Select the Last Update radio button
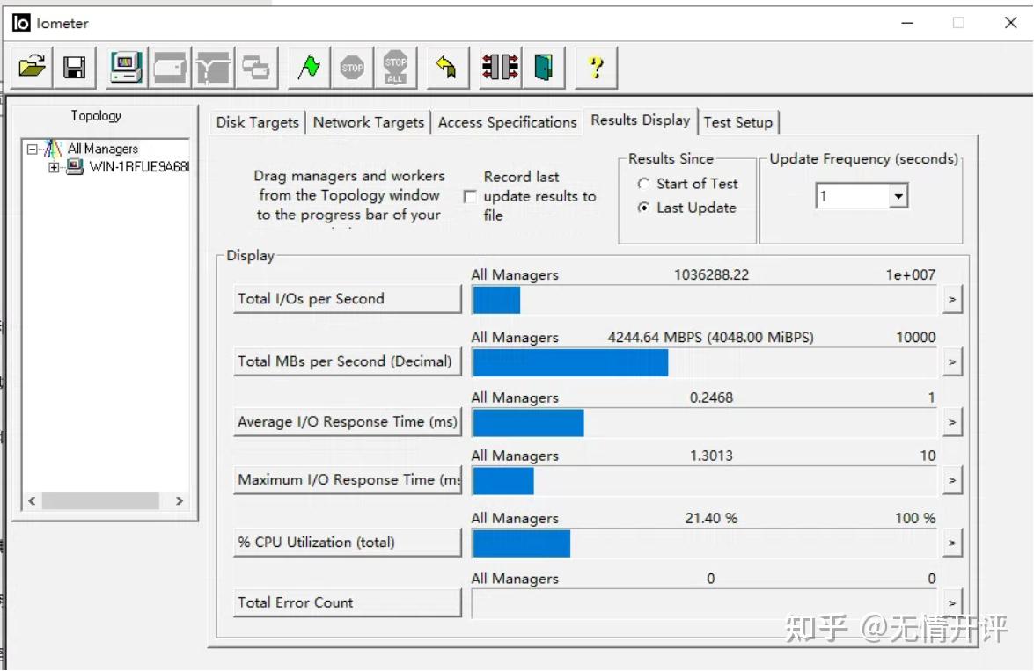Viewport: 1034px width, 671px height. 642,208
